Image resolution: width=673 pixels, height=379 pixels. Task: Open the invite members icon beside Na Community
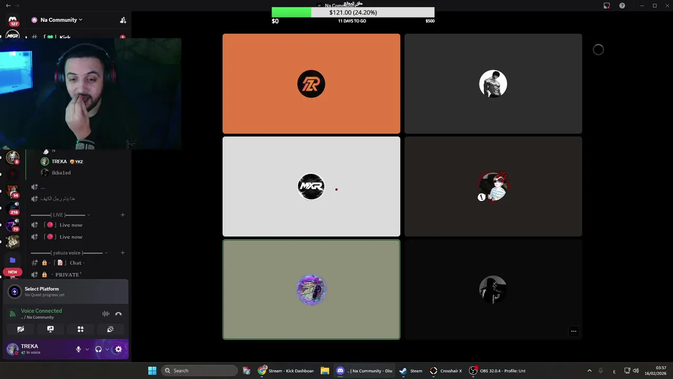[x=123, y=20]
